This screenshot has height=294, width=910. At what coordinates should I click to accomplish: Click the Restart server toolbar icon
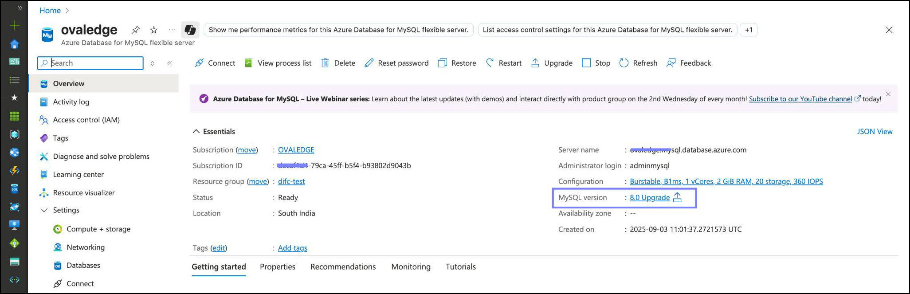click(490, 63)
